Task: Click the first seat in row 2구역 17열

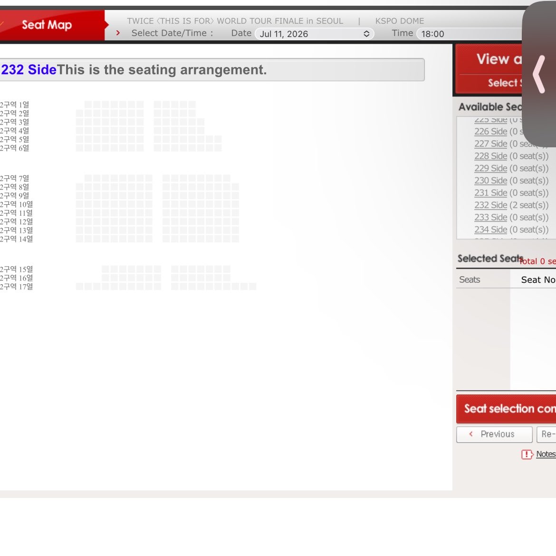Action: coord(79,287)
